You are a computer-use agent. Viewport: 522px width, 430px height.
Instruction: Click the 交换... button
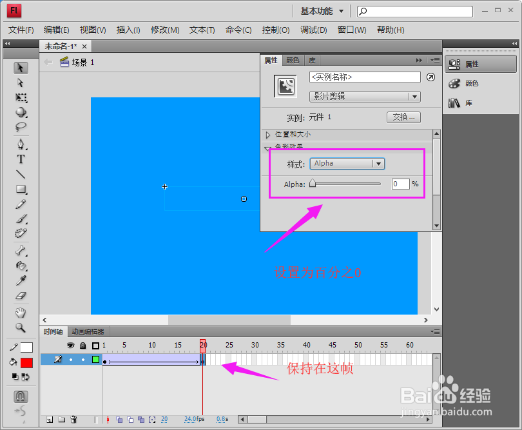tap(404, 117)
